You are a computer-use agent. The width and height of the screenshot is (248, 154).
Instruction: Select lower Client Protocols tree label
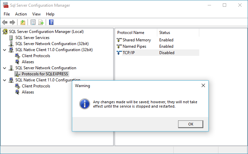(36, 86)
